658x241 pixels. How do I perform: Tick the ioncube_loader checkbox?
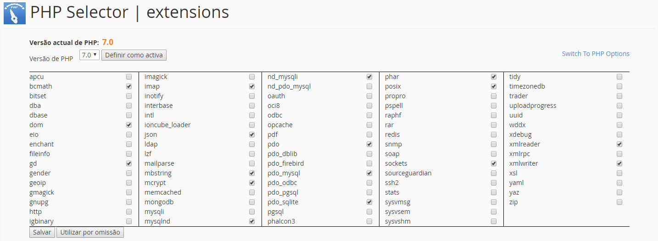252,125
